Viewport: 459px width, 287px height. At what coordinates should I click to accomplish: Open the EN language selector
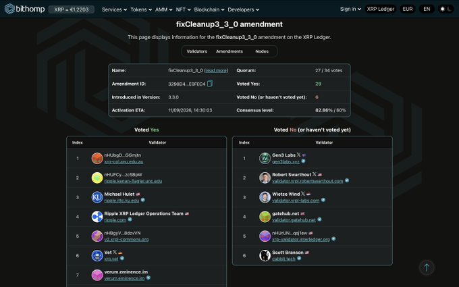[x=427, y=9]
